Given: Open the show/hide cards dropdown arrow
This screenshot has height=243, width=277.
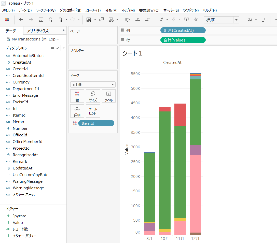Looking at the screenshot, I should tap(256, 20).
